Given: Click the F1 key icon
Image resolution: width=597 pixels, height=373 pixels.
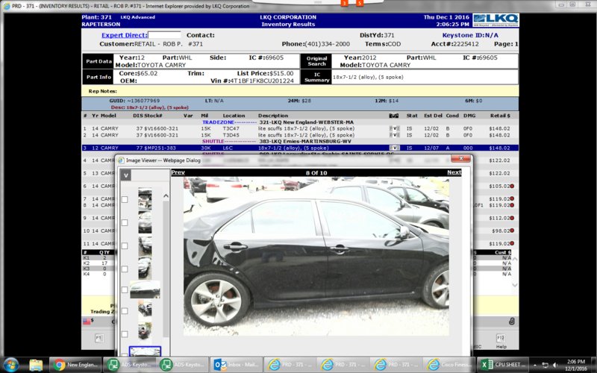Looking at the screenshot, I should (99, 339).
